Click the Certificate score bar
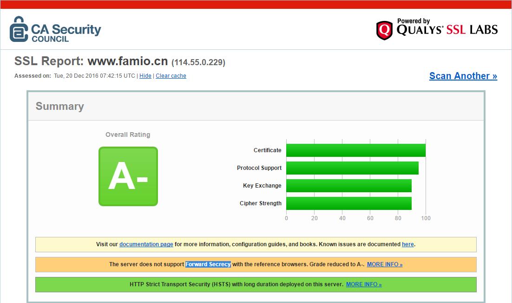The width and height of the screenshot is (512, 303). point(356,150)
